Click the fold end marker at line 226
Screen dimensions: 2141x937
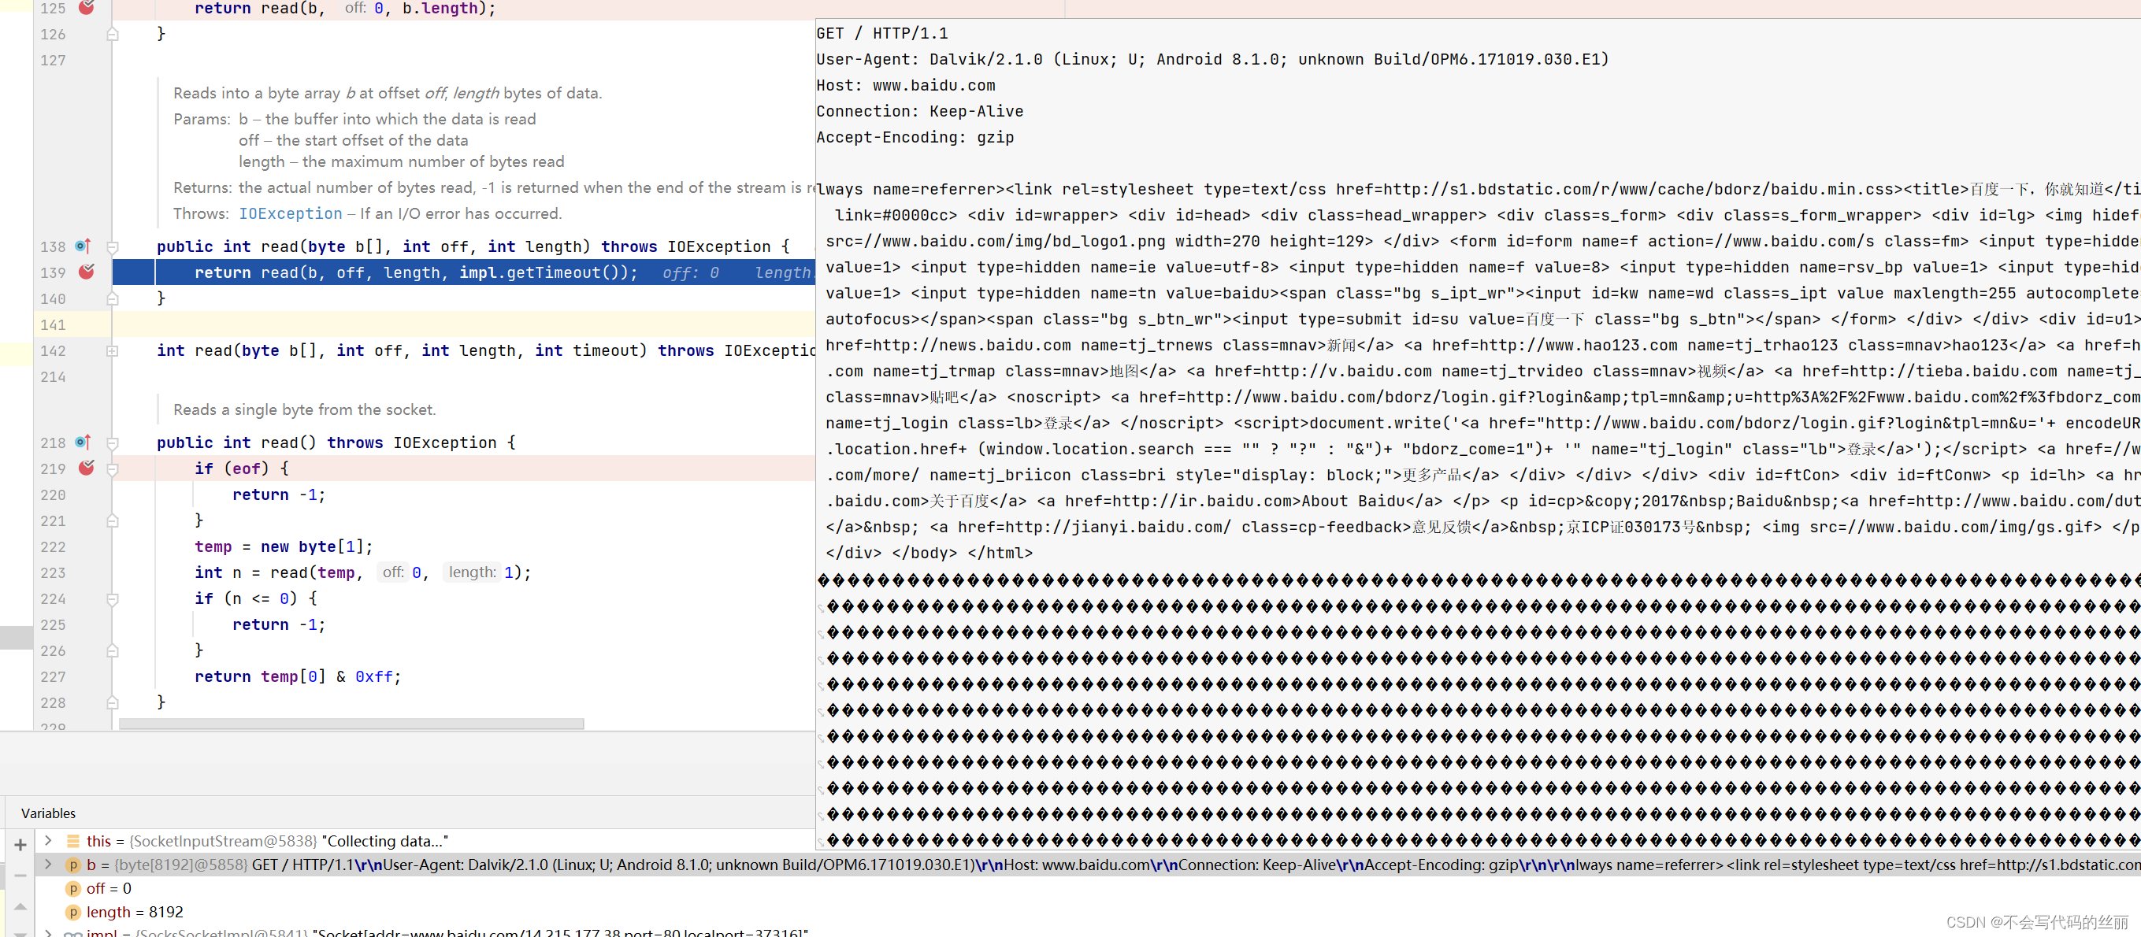coord(112,651)
